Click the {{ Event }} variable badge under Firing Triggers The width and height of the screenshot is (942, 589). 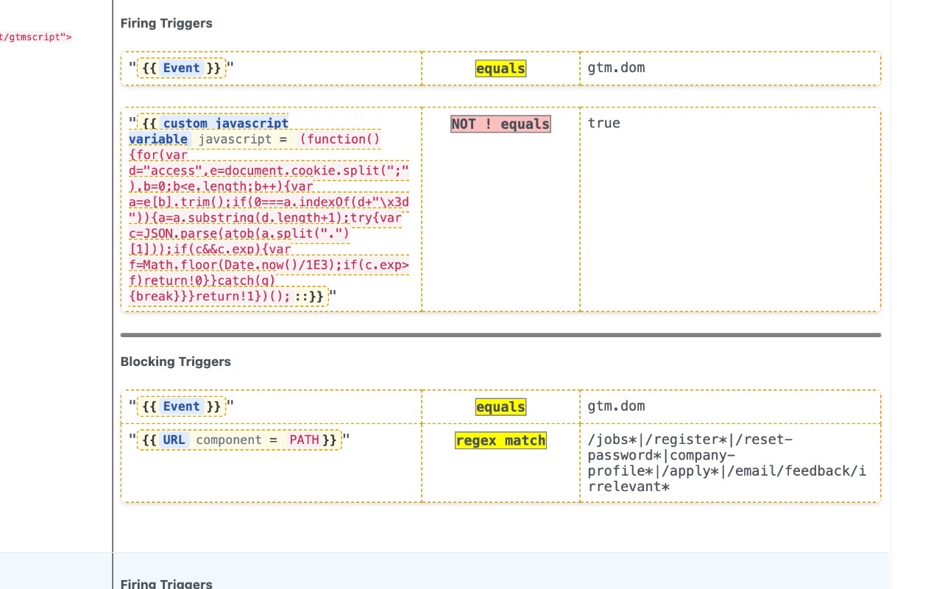pyautogui.click(x=181, y=68)
